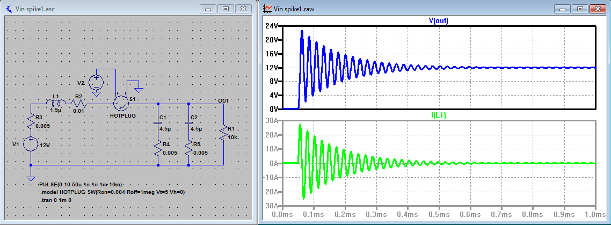Select the L1 inductor symbol
The width and height of the screenshot is (611, 225).
click(56, 102)
